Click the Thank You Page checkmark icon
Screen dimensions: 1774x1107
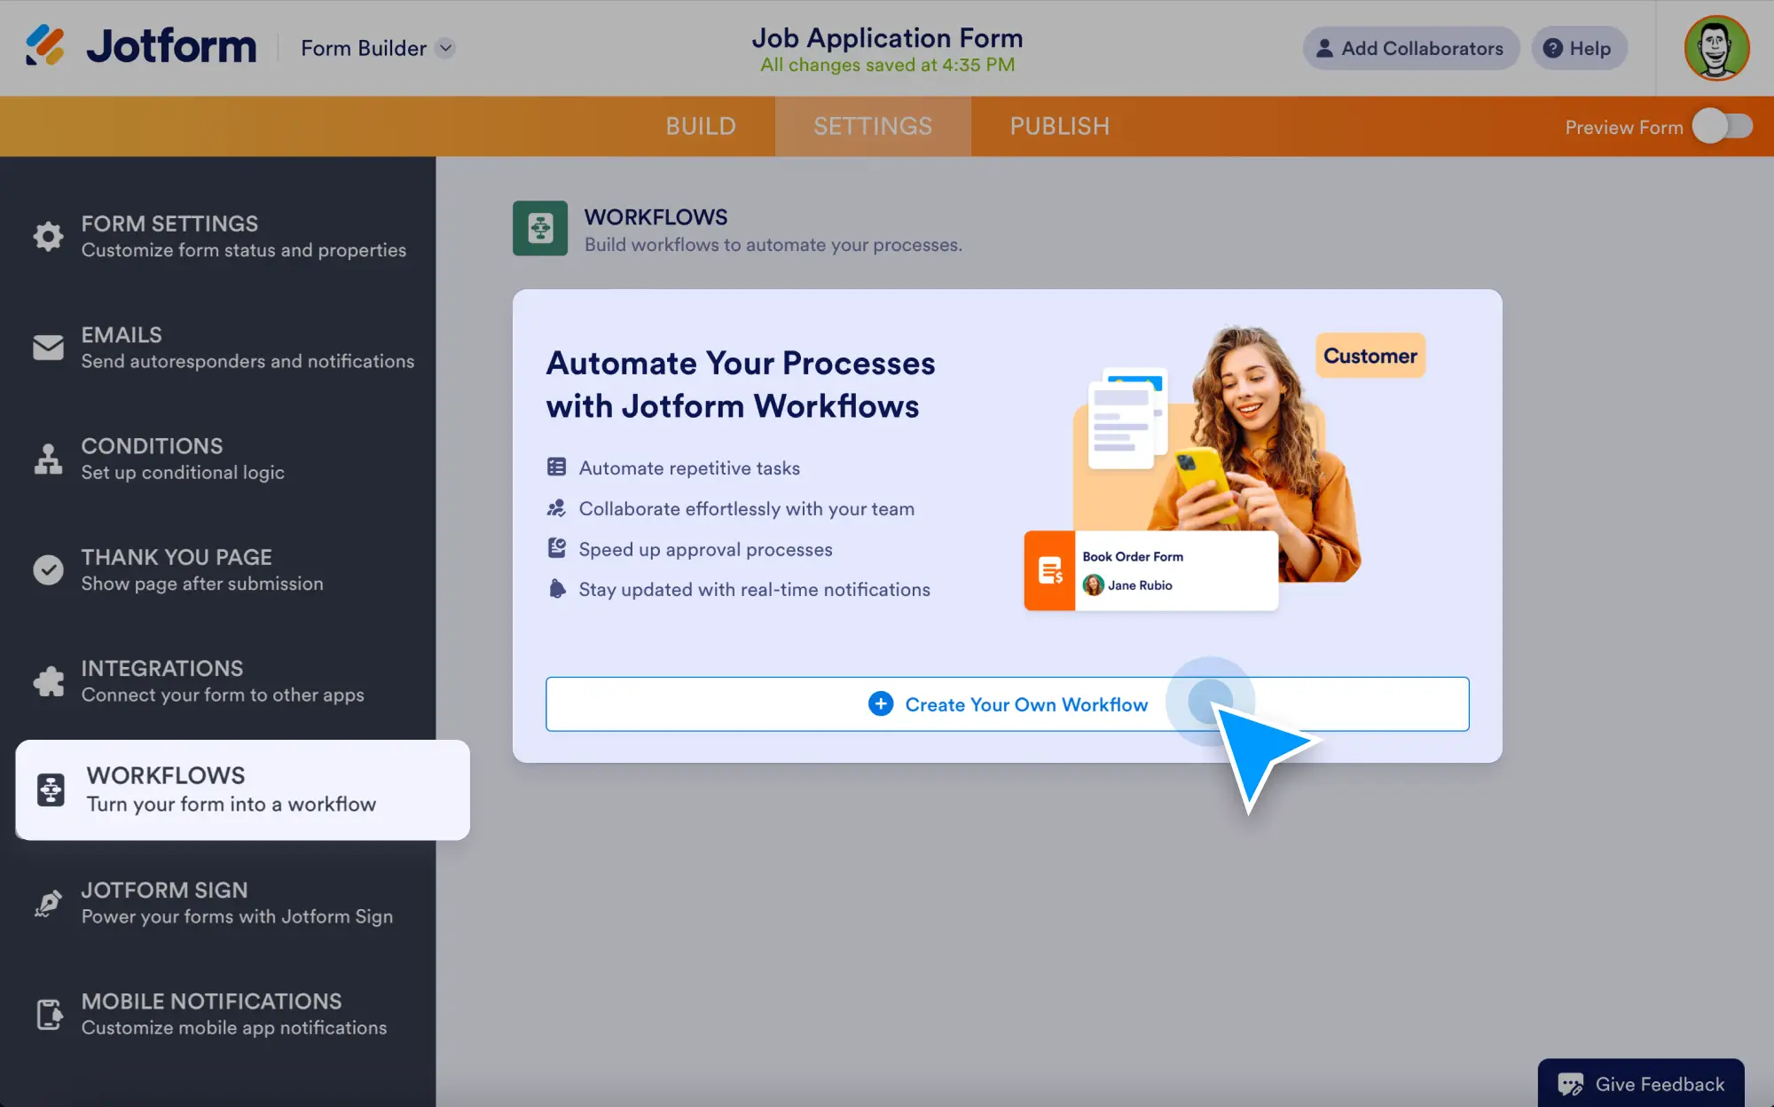tap(47, 569)
